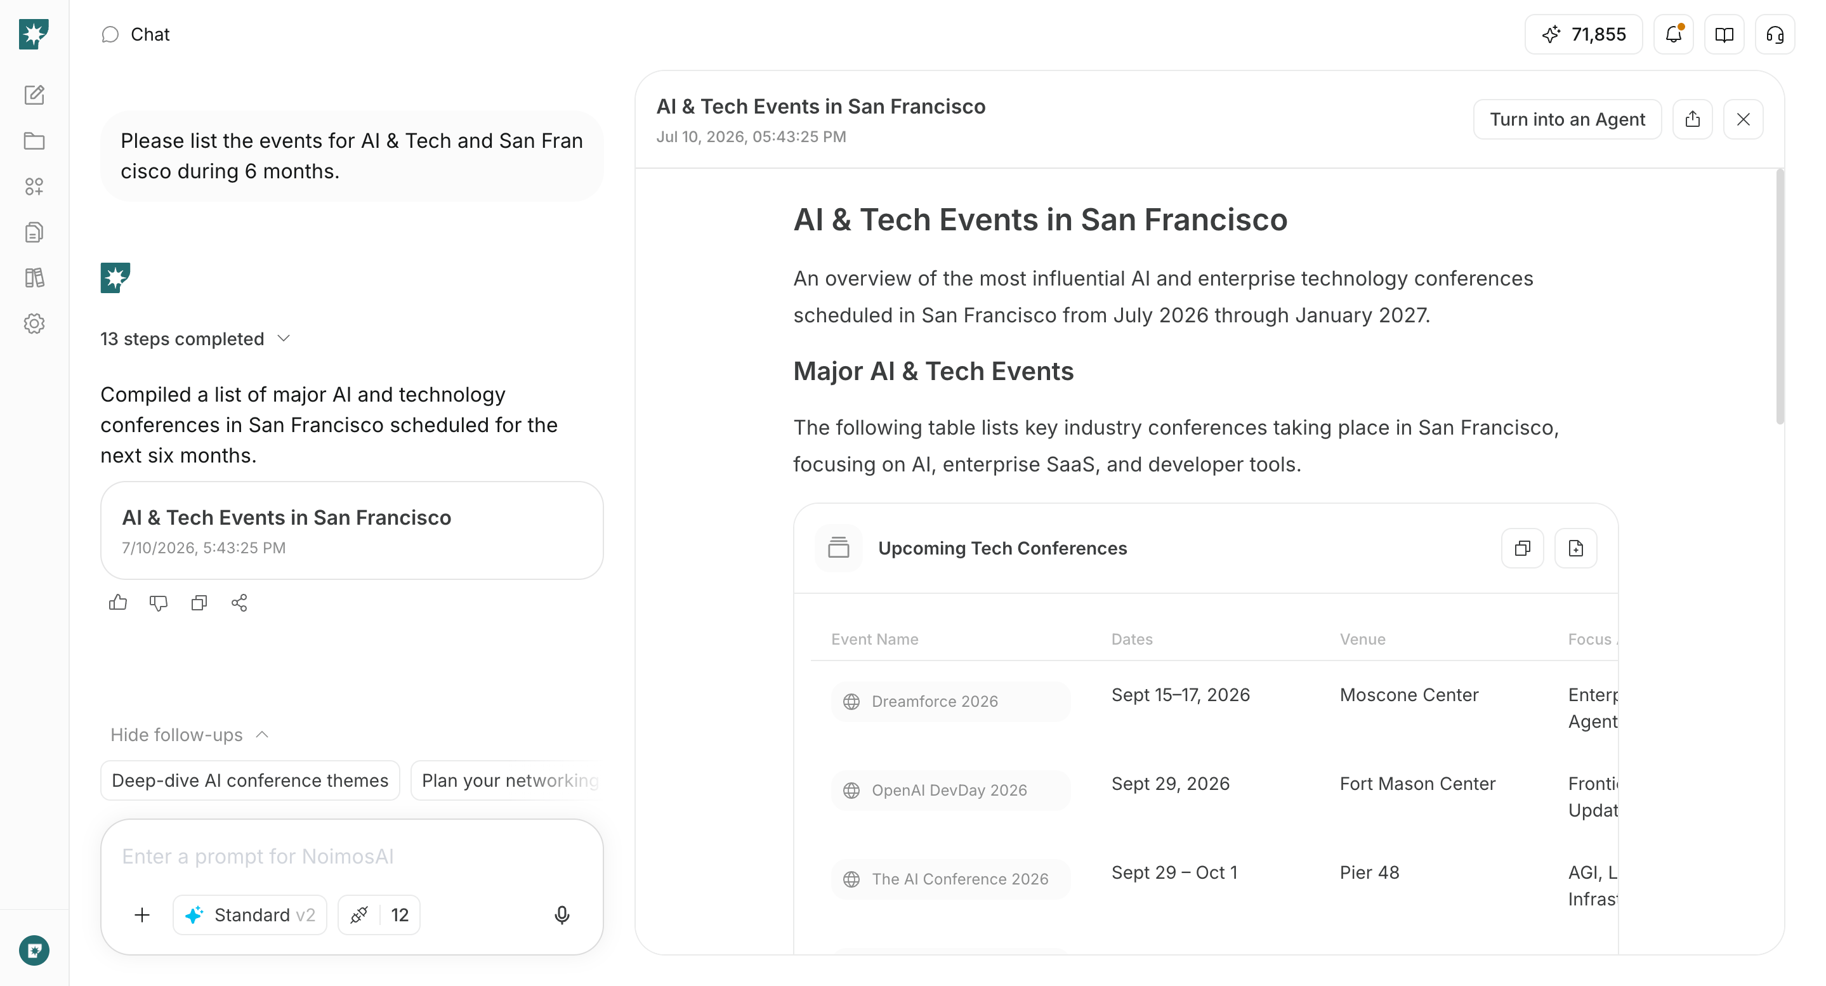
Task: Open the library books icon in sidebar
Action: coord(34,278)
